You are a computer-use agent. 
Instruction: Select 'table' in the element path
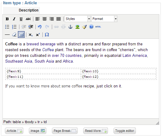tap(17, 122)
